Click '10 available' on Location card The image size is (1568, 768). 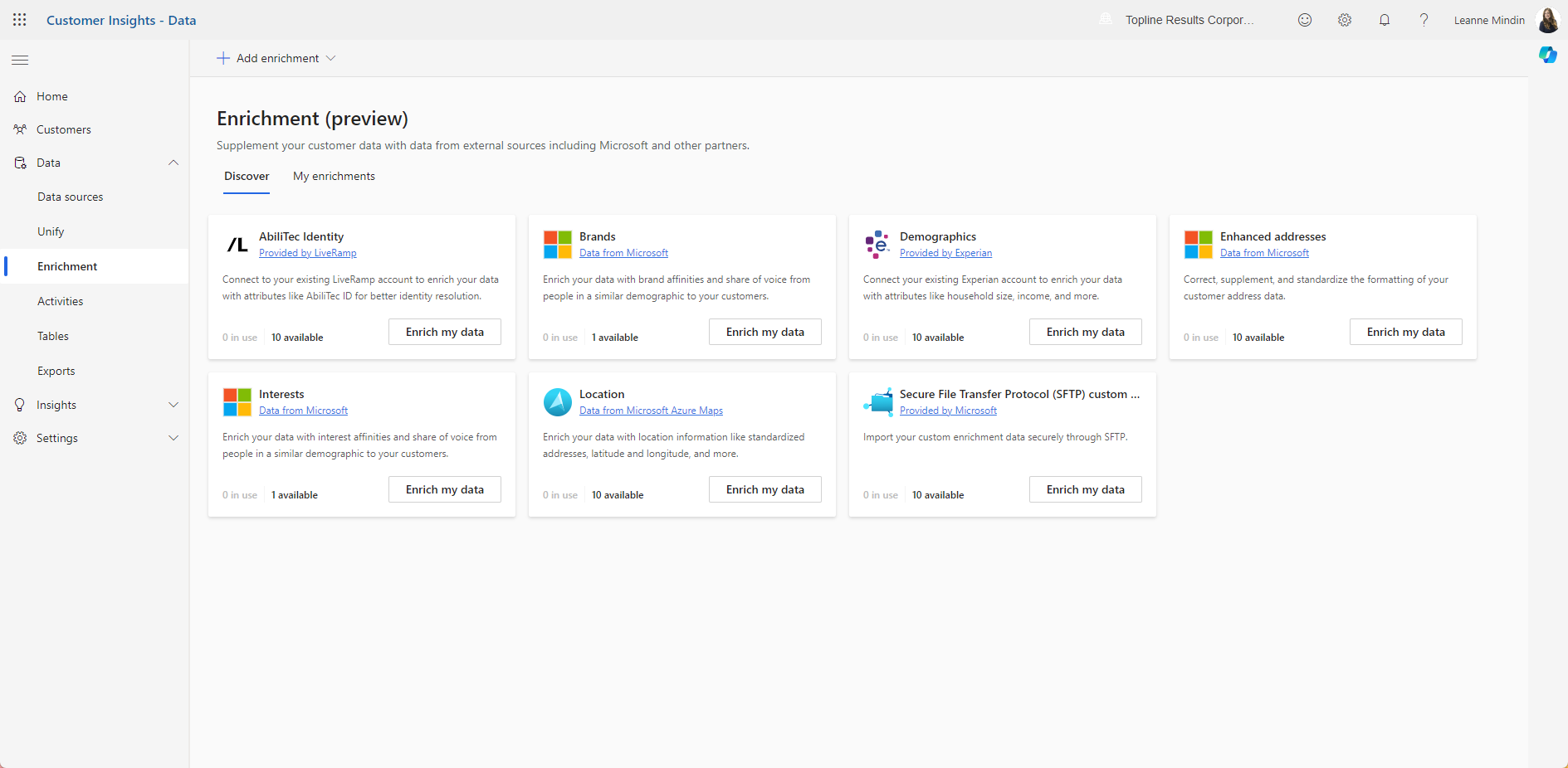click(x=618, y=495)
